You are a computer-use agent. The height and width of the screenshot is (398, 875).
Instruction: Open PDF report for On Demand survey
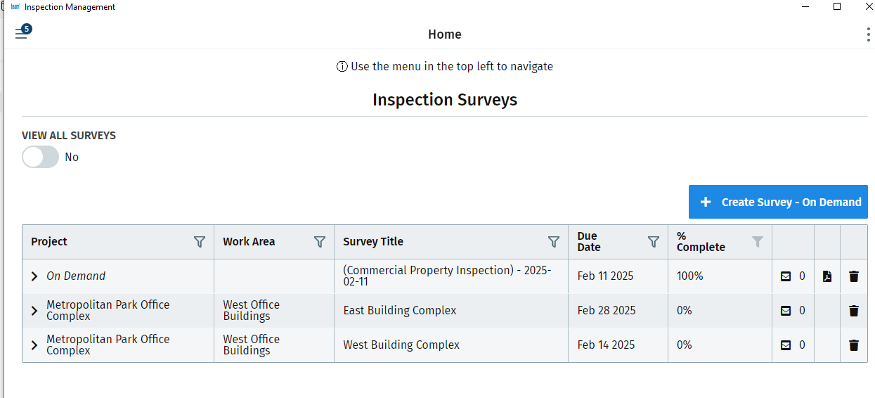click(827, 276)
